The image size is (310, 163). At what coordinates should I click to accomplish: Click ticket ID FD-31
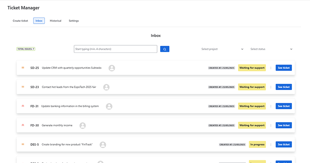click(x=34, y=106)
